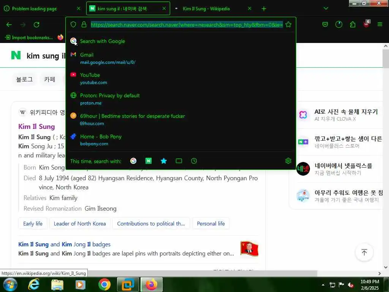Image resolution: width=389 pixels, height=292 pixels.
Task: Search this time with Naver icon
Action: pos(149,161)
